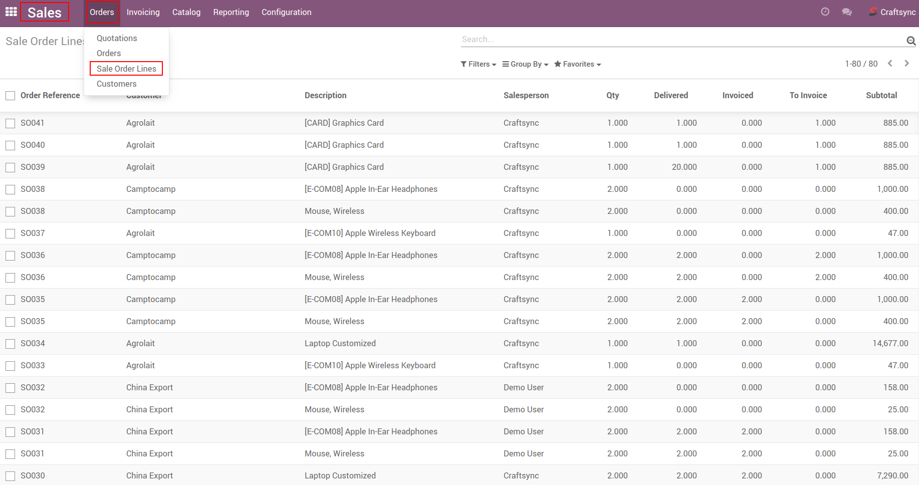Screen dimensions: 919x498
Task: Choose Quotations from the Orders menu
Action: click(x=117, y=38)
